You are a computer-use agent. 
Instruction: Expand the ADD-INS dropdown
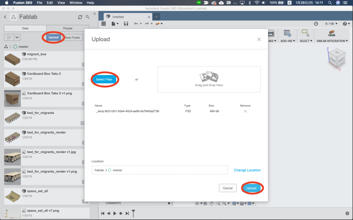tap(288, 41)
